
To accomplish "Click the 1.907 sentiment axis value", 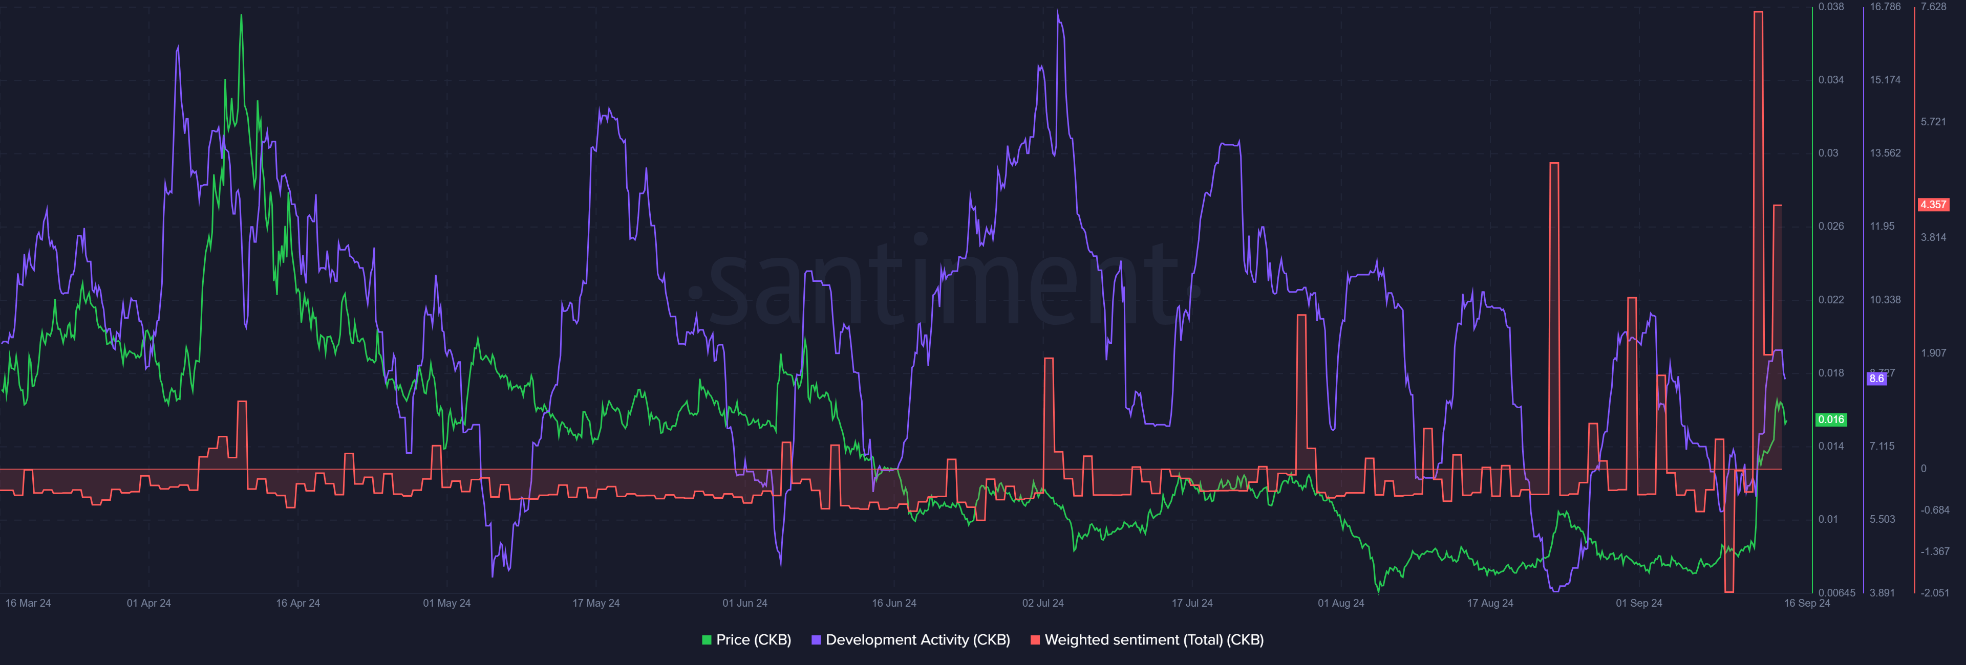I will tap(1933, 353).
